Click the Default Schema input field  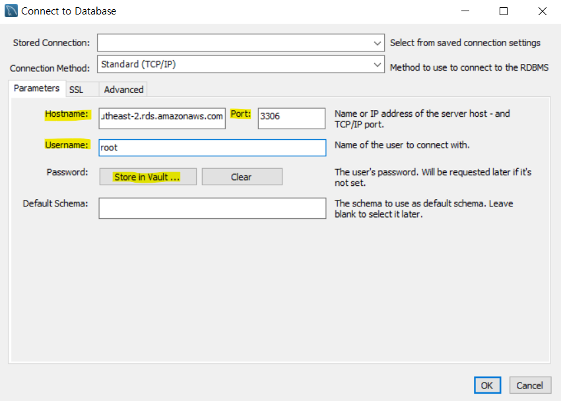(213, 208)
